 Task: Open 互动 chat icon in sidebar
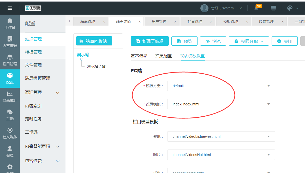click(10, 115)
